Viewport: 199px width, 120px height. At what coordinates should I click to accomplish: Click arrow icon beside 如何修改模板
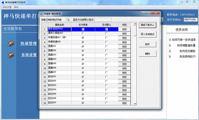170,51
